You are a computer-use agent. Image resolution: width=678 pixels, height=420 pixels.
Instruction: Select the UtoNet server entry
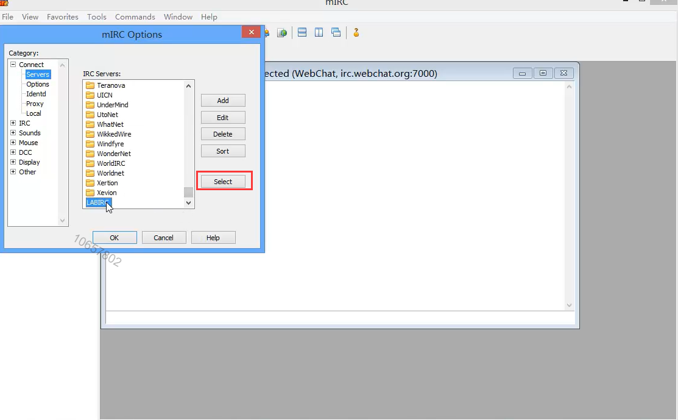(x=107, y=115)
